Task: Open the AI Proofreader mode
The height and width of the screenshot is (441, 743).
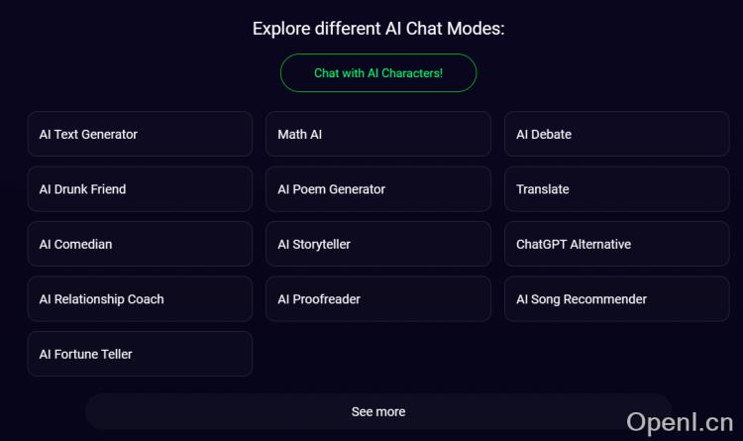Action: 377,299
